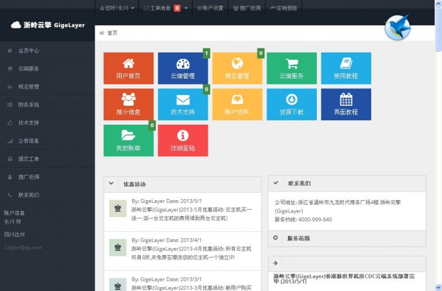Screen dimensions: 442x291
Task: Click the 0 badge on 我的账单 tile
Action: point(152,125)
